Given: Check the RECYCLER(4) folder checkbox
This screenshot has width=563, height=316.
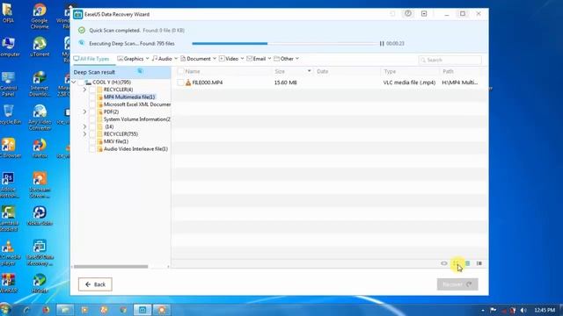Looking at the screenshot, I should 92,90.
